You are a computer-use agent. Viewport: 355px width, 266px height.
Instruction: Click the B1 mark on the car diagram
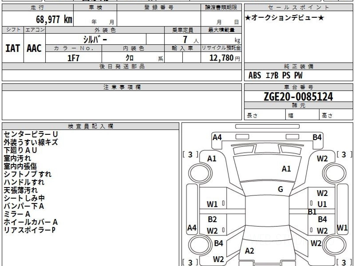[x=312, y=212]
